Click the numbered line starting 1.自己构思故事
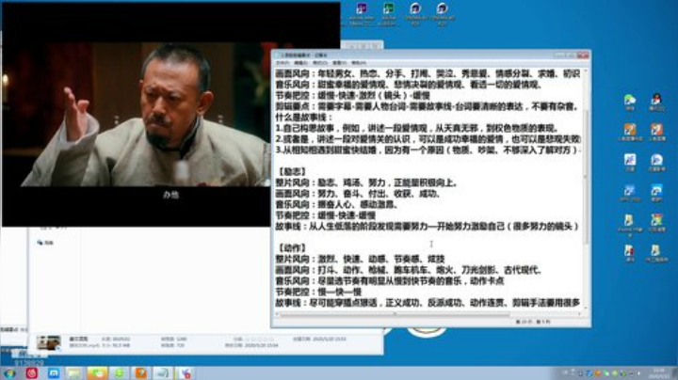Viewport: 678px width, 380px height. pos(418,128)
